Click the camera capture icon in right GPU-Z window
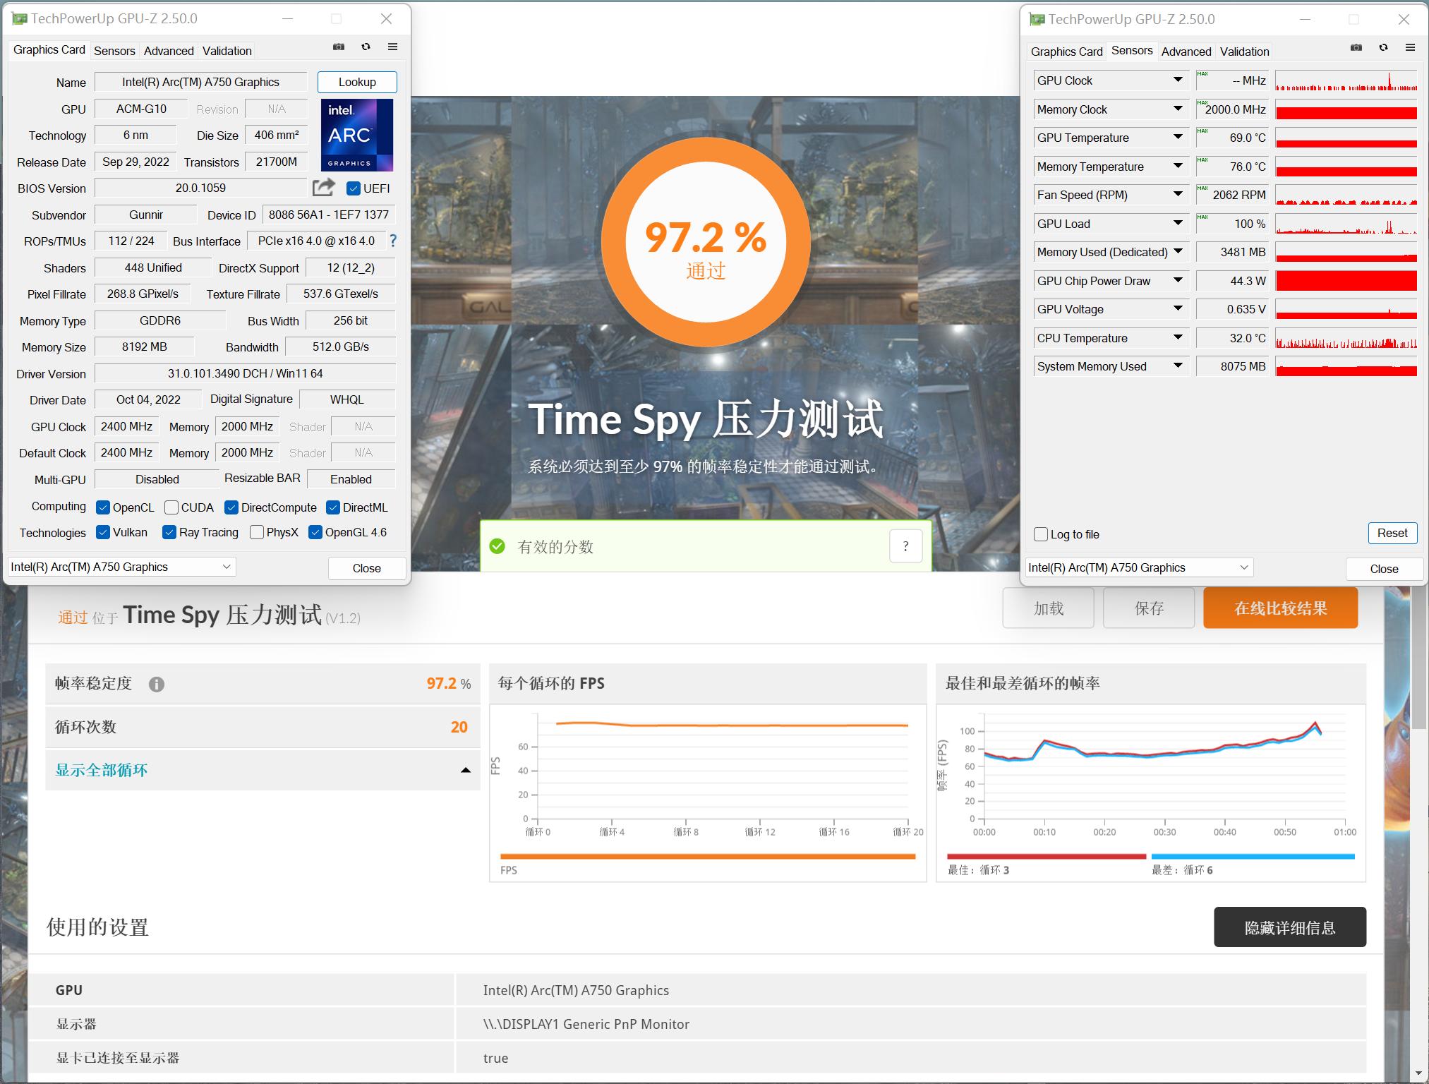This screenshot has width=1429, height=1084. 1356,47
